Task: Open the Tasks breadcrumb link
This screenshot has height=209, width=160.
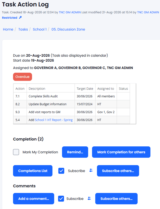Action: (23, 29)
